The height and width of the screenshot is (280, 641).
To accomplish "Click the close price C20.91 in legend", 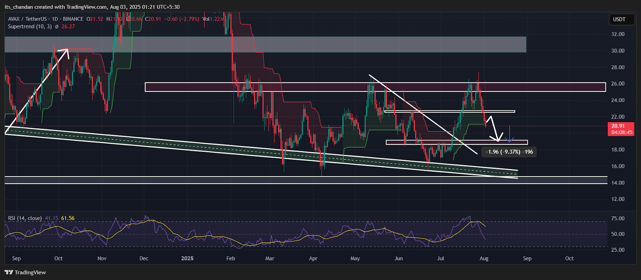I will click(x=153, y=19).
